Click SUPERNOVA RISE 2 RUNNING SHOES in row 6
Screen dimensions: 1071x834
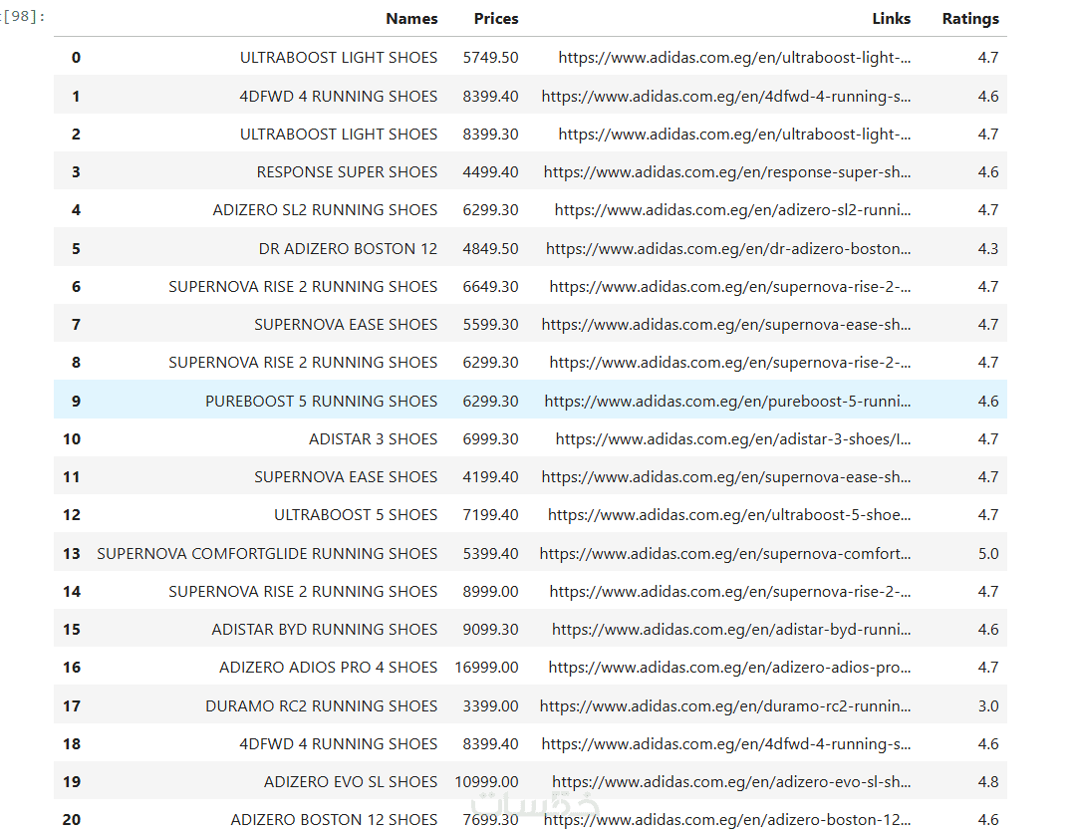[303, 287]
